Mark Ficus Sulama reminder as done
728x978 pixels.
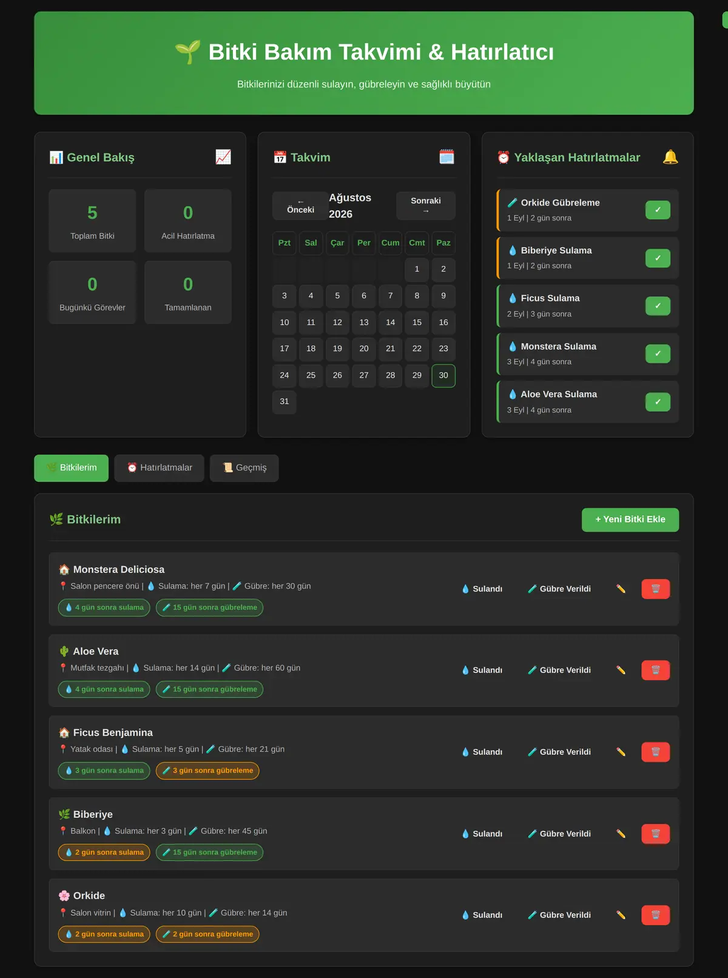pyautogui.click(x=658, y=306)
